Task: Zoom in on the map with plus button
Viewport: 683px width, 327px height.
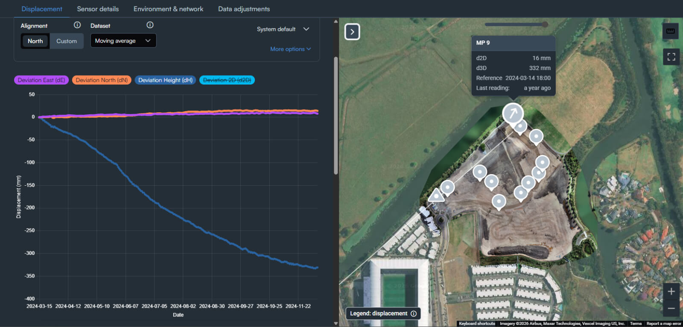Action: coord(671,291)
